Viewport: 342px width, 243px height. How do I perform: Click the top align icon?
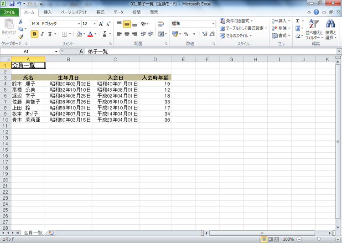[x=119, y=24]
